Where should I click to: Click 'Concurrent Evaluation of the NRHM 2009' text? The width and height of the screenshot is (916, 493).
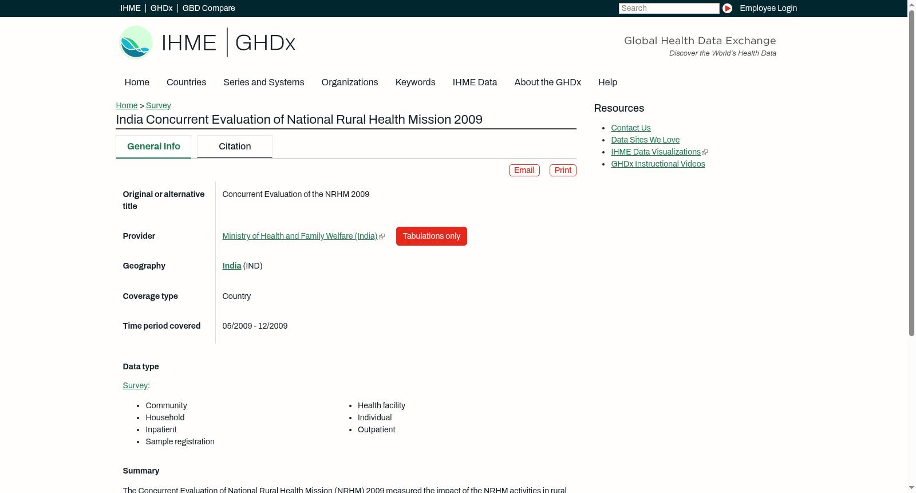tap(296, 194)
